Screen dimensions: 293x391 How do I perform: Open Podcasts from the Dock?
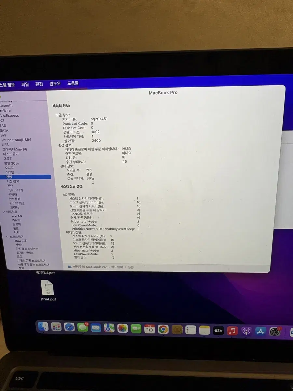[x=246, y=331]
